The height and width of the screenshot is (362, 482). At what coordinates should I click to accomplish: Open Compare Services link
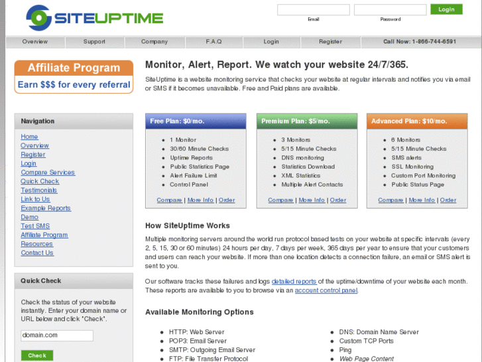[48, 172]
